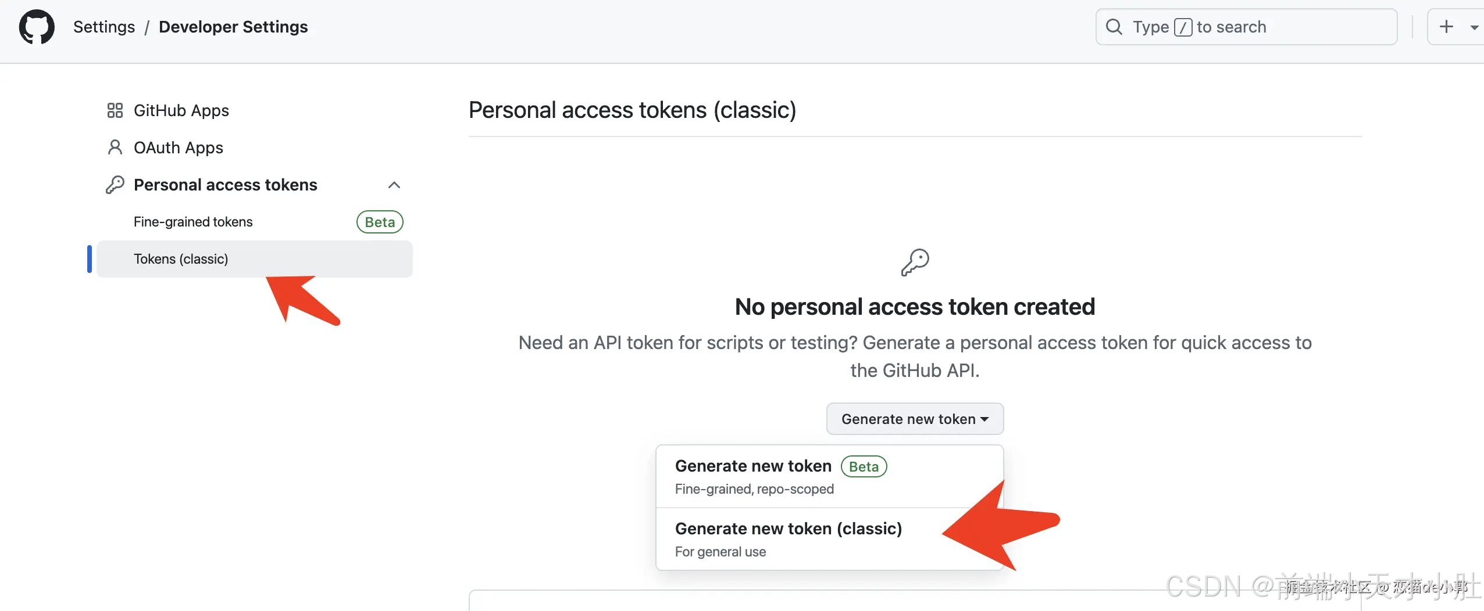This screenshot has width=1484, height=611.
Task: Click the search magnifier icon
Action: 1113,27
